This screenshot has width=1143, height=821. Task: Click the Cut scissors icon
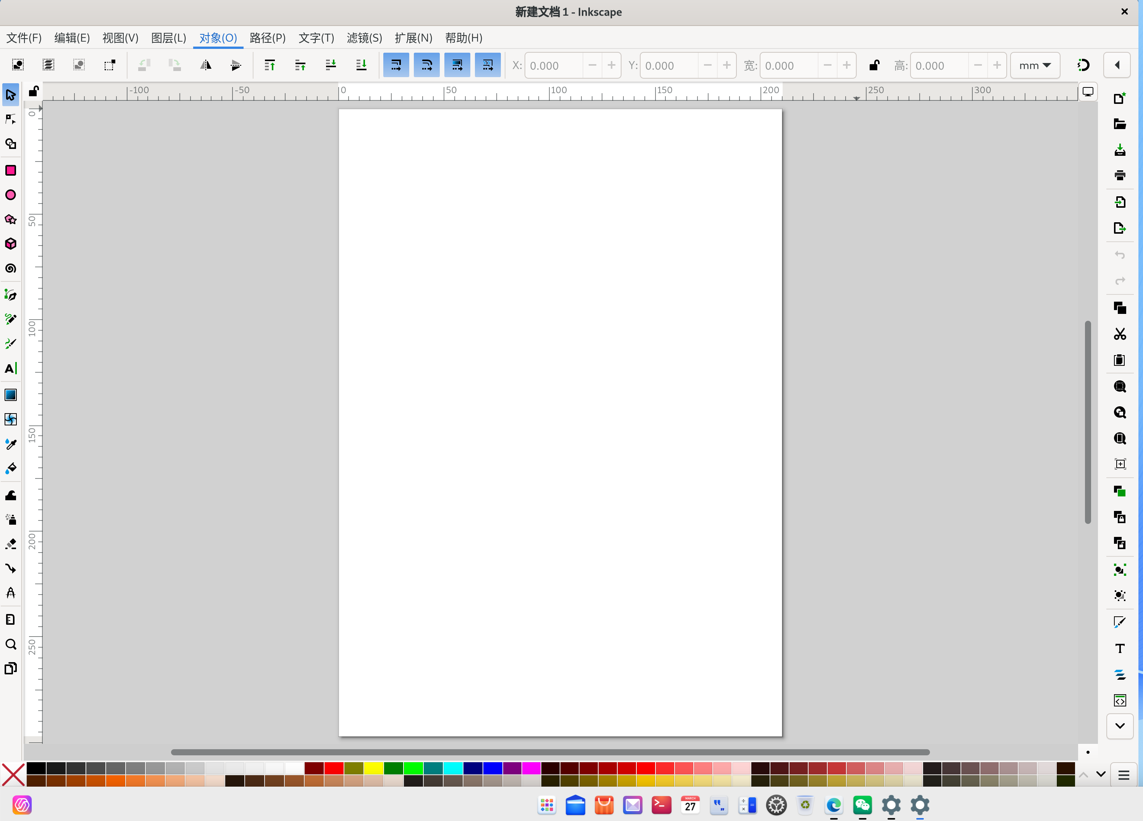[1120, 334]
